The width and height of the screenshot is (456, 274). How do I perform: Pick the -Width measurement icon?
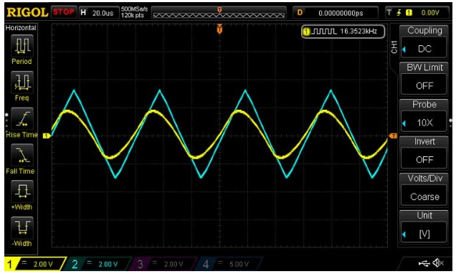[x=22, y=228]
